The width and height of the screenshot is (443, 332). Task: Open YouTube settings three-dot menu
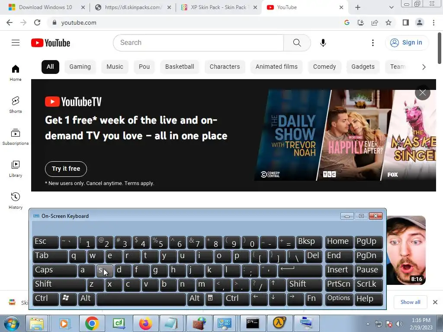click(x=373, y=43)
